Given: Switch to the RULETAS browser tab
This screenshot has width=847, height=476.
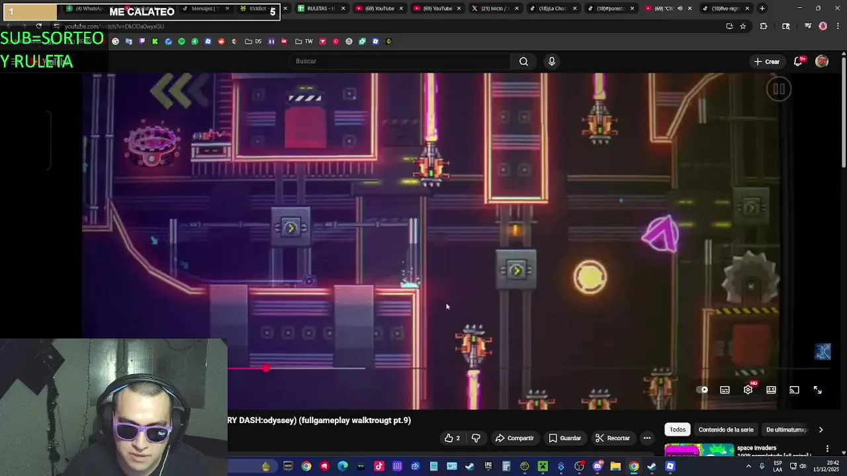Looking at the screenshot, I should coord(321,9).
